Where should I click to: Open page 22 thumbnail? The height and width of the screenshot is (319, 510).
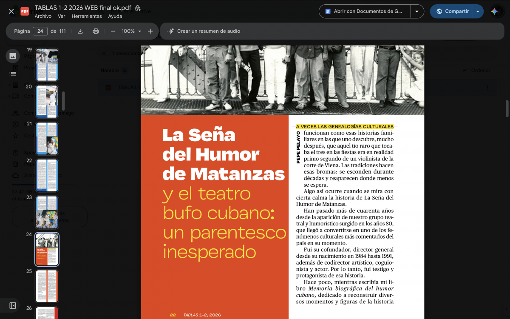[47, 175]
